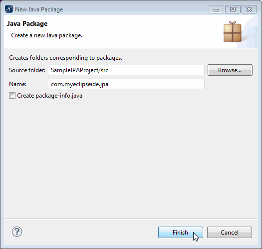This screenshot has height=249, width=262.
Task: Click the 'Java Package' bold heading
Action: [27, 24]
